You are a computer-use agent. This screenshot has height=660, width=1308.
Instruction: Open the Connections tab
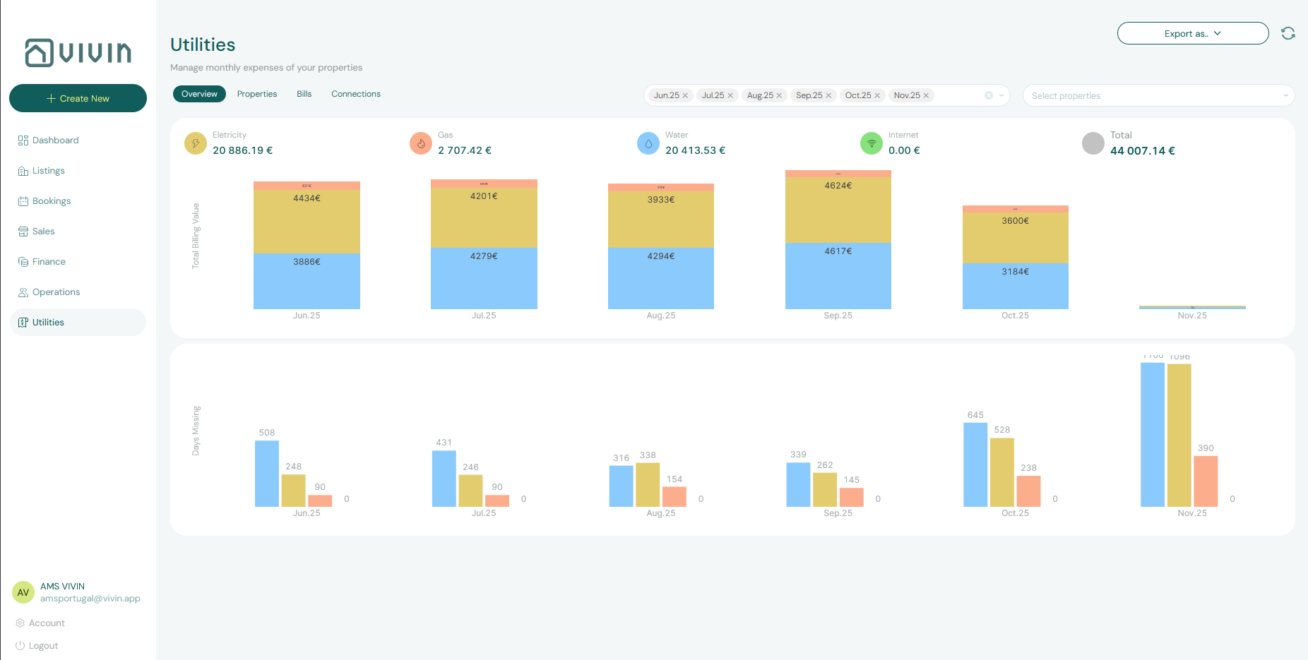[x=355, y=94]
